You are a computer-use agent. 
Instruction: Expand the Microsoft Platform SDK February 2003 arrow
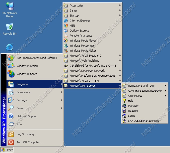[120, 76]
